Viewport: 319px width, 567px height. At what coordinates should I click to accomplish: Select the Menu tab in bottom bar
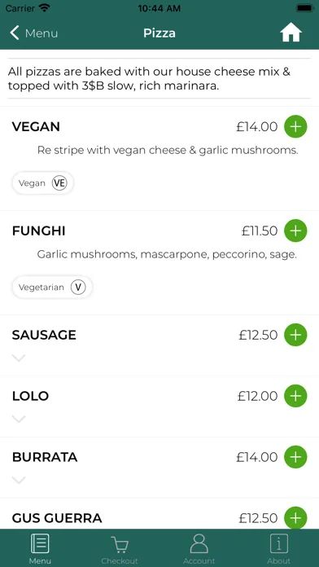40,549
